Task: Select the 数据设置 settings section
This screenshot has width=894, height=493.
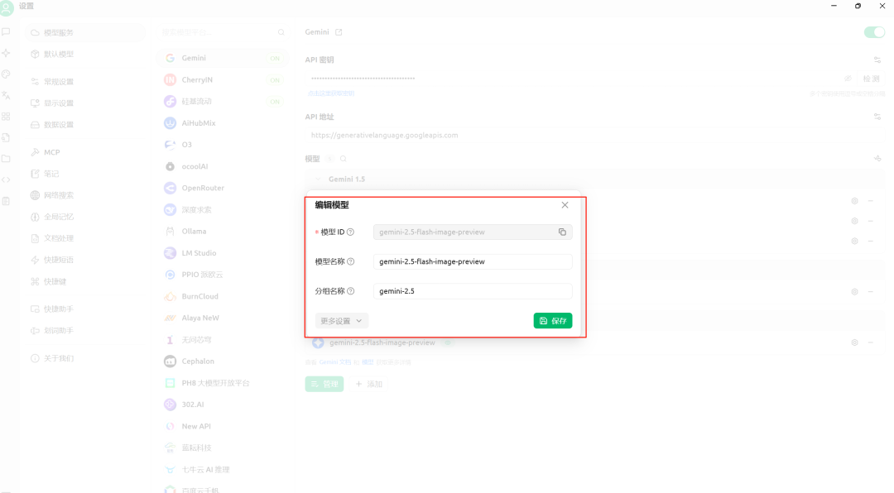Action: coord(84,125)
